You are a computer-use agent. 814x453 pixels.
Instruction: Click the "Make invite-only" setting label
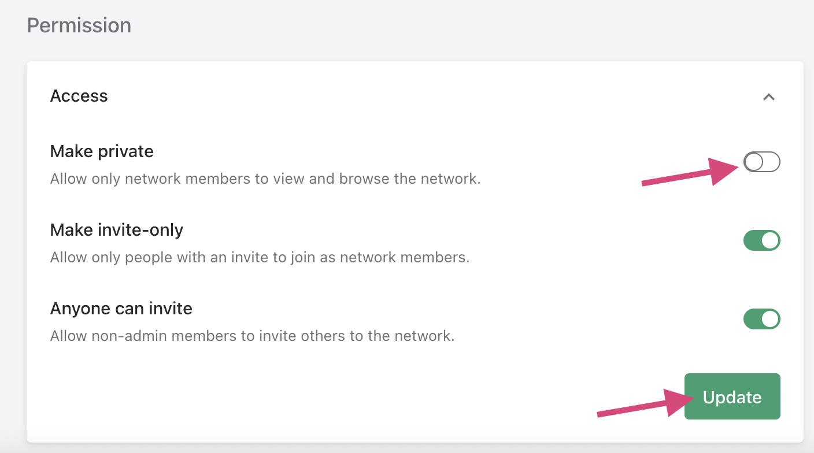(117, 230)
